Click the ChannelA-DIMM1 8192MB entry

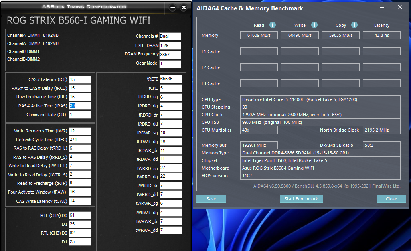33,35
